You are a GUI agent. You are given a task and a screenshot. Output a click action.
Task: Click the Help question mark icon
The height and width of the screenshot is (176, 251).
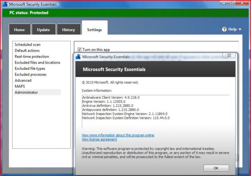pyautogui.click(x=224, y=30)
